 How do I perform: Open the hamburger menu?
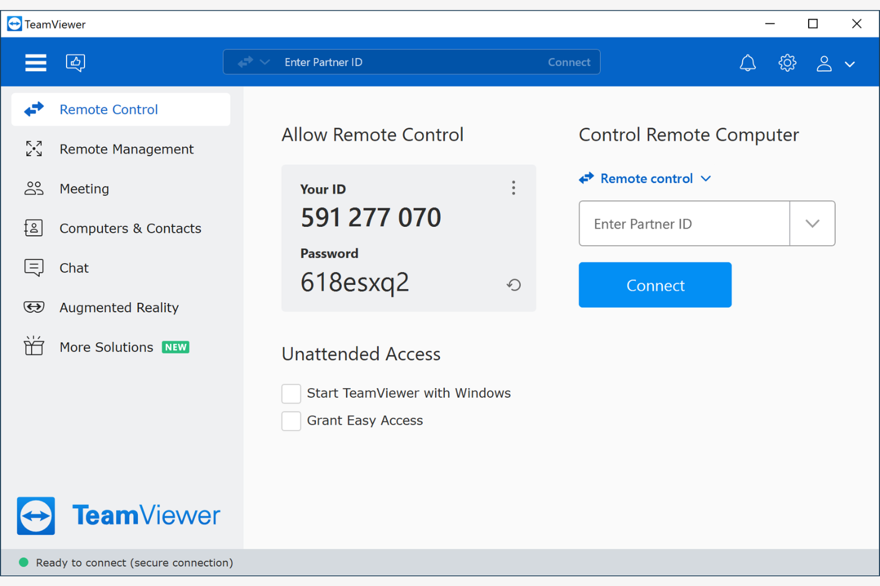35,62
